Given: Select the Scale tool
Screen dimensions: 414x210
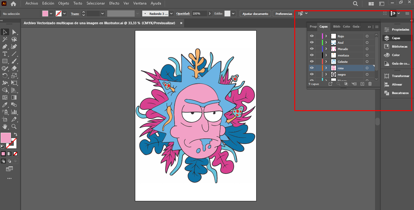Looking at the screenshot, I should pyautogui.click(x=14, y=76).
